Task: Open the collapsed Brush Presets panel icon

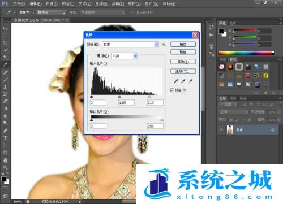Action: pos(211,46)
